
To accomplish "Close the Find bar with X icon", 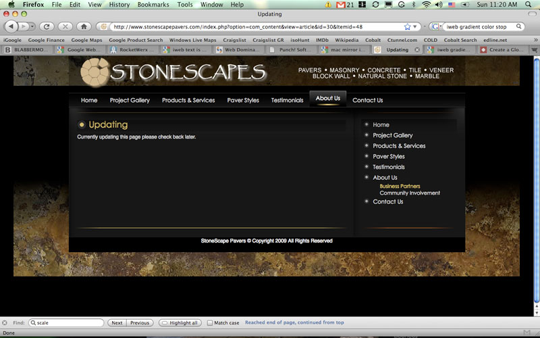I will click(5, 323).
